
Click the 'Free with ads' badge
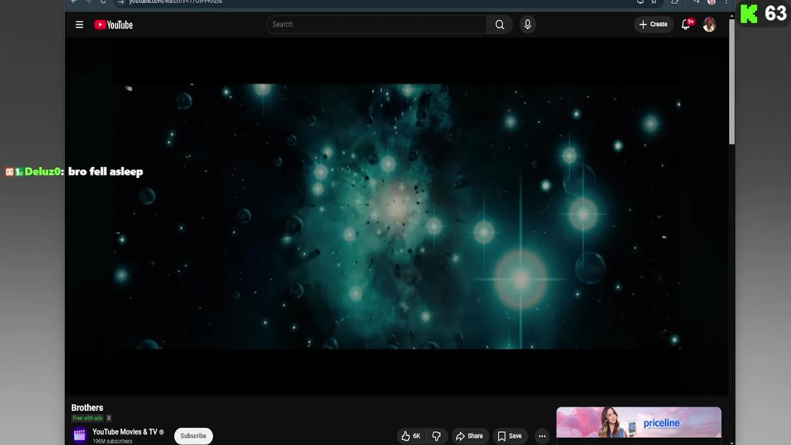pyautogui.click(x=88, y=418)
